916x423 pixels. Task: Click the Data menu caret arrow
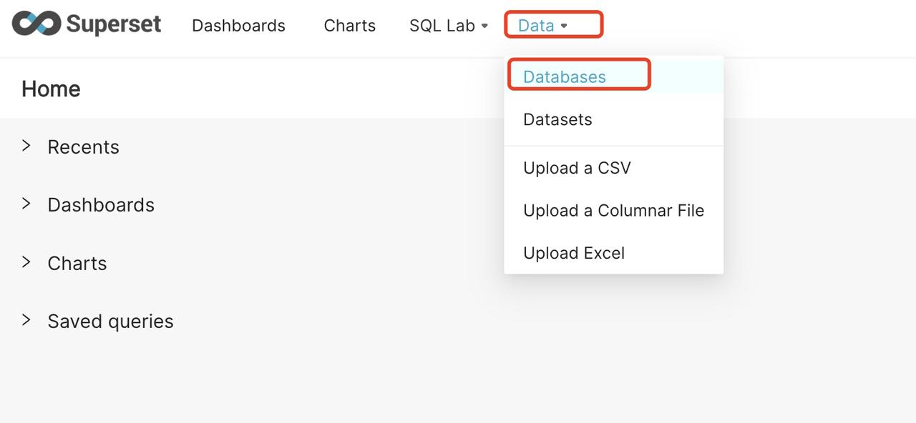point(564,26)
